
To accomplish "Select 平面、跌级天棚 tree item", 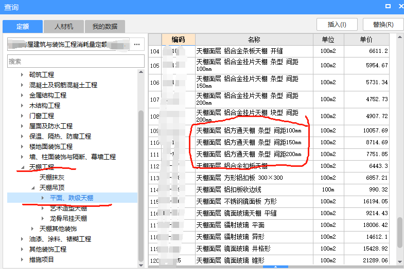I will tap(72, 198).
